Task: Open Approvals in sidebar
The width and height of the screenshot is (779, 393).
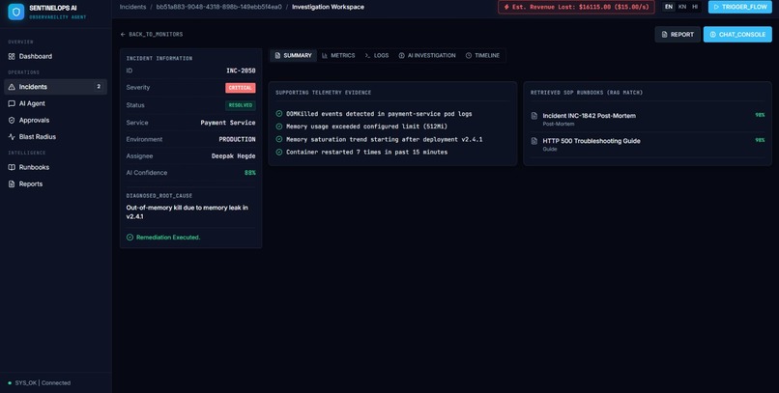Action: point(55,120)
